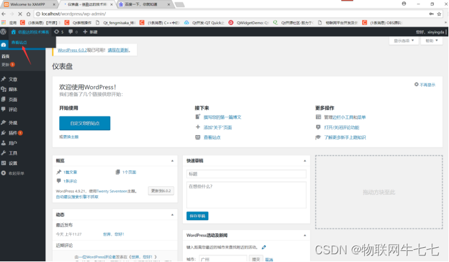Switch to Welcome to XAMPP tab
The width and height of the screenshot is (449, 262).
(28, 5)
